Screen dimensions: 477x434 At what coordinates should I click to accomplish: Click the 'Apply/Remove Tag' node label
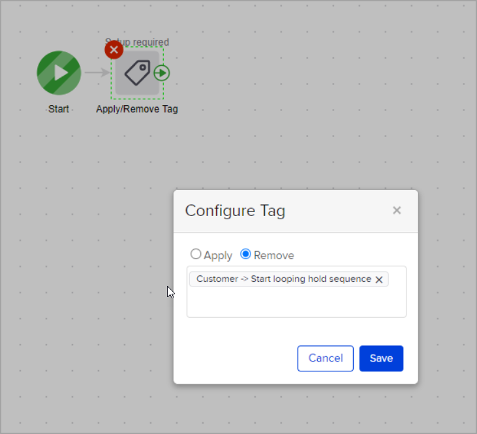[x=137, y=109]
